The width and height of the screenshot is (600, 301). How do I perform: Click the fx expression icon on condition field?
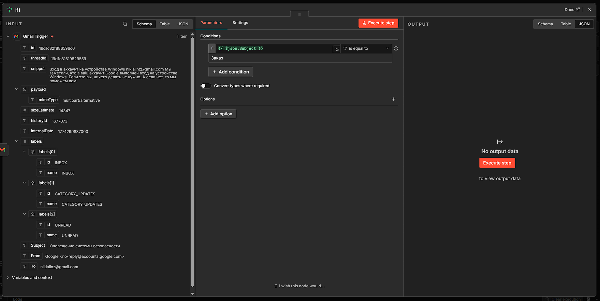[212, 48]
